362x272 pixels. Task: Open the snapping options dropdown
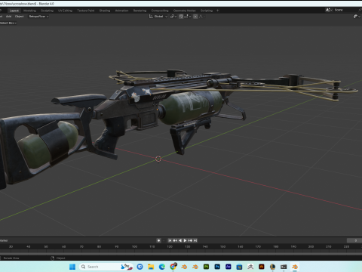tap(188, 17)
